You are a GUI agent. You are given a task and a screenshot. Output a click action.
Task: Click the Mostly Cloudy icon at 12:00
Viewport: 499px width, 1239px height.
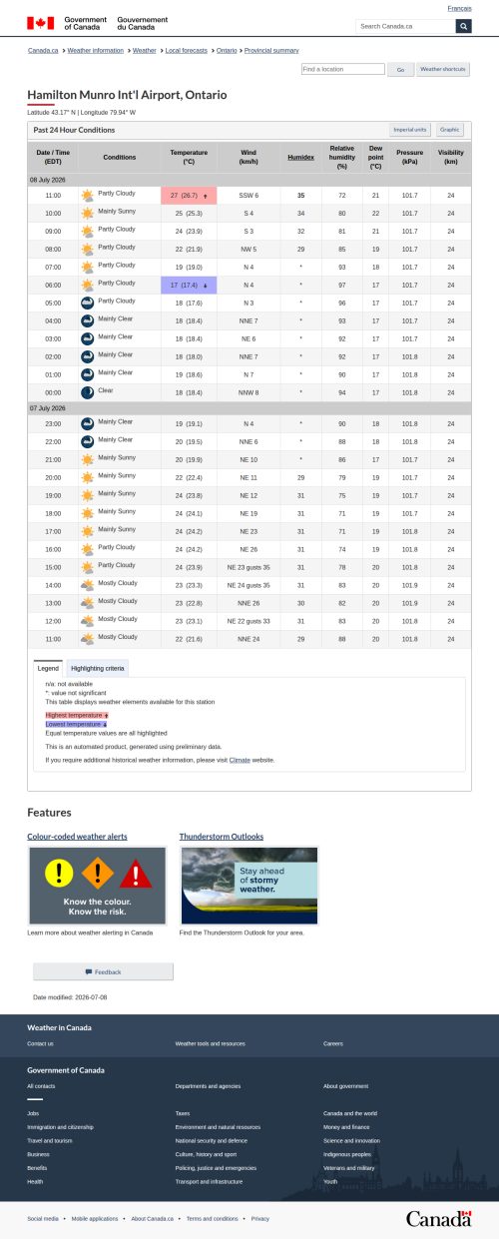click(x=88, y=622)
